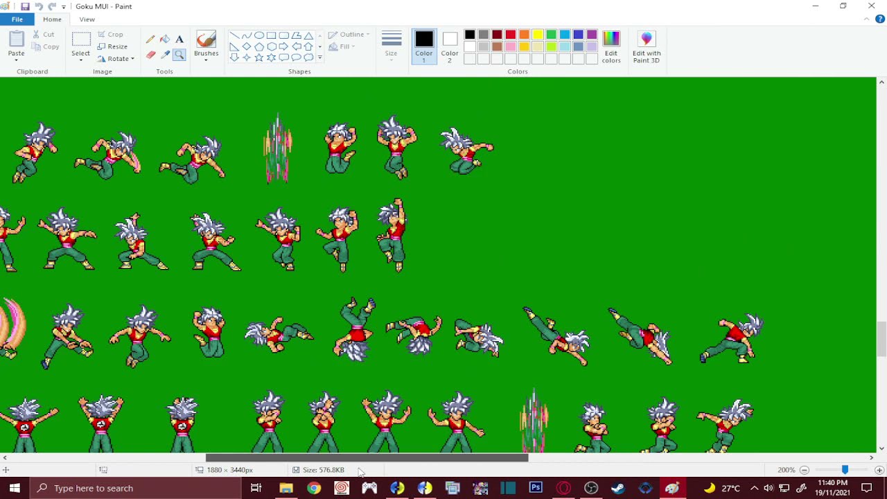887x499 pixels.
Task: Click the Undo arrow in title bar
Action: pyautogui.click(x=39, y=6)
